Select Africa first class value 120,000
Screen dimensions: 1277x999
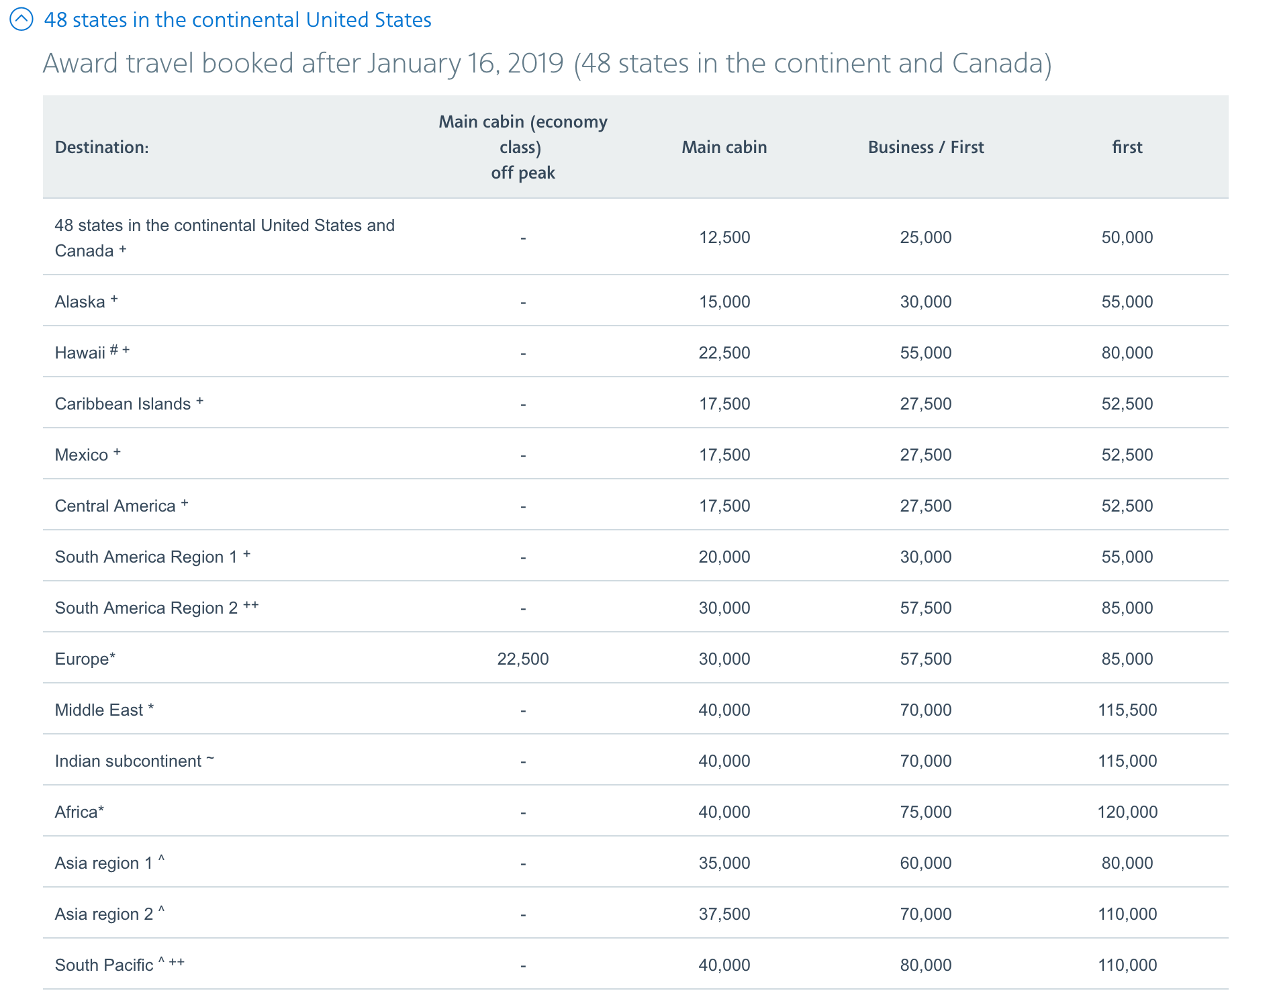click(1127, 812)
